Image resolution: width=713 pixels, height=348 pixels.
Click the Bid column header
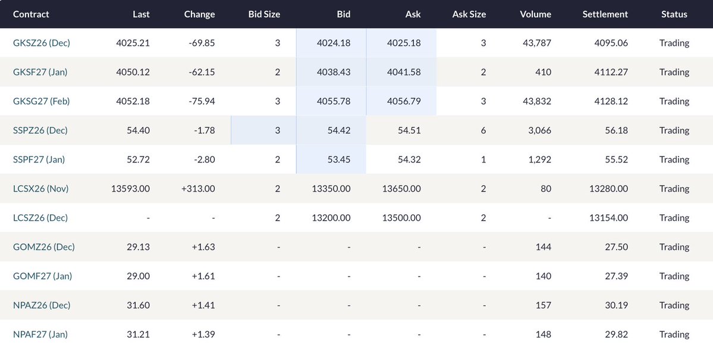[x=343, y=14]
